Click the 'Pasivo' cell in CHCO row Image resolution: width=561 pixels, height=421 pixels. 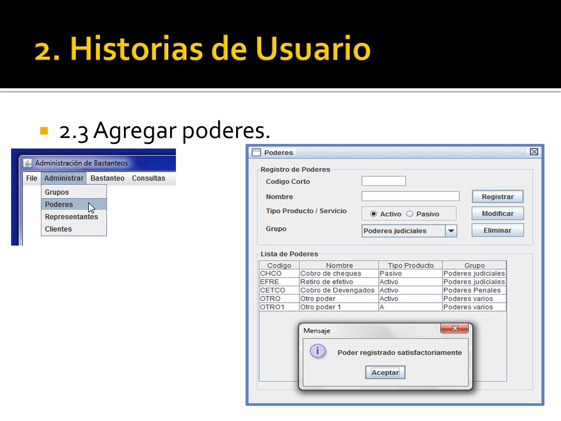pos(410,274)
